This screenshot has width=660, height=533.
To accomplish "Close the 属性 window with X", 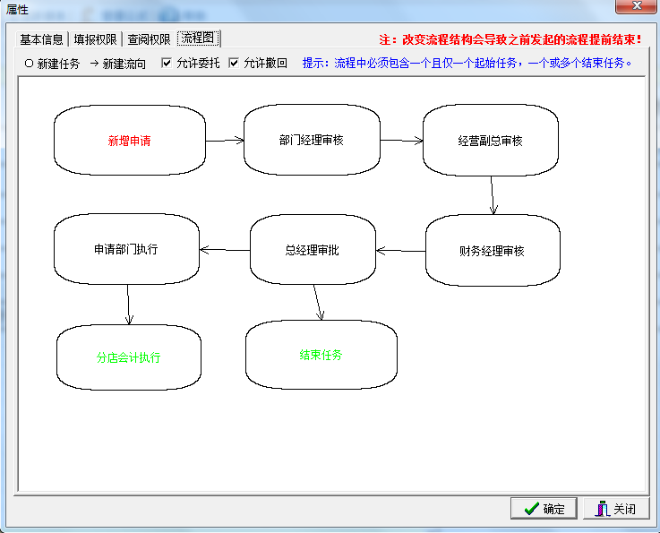I will pos(637,6).
